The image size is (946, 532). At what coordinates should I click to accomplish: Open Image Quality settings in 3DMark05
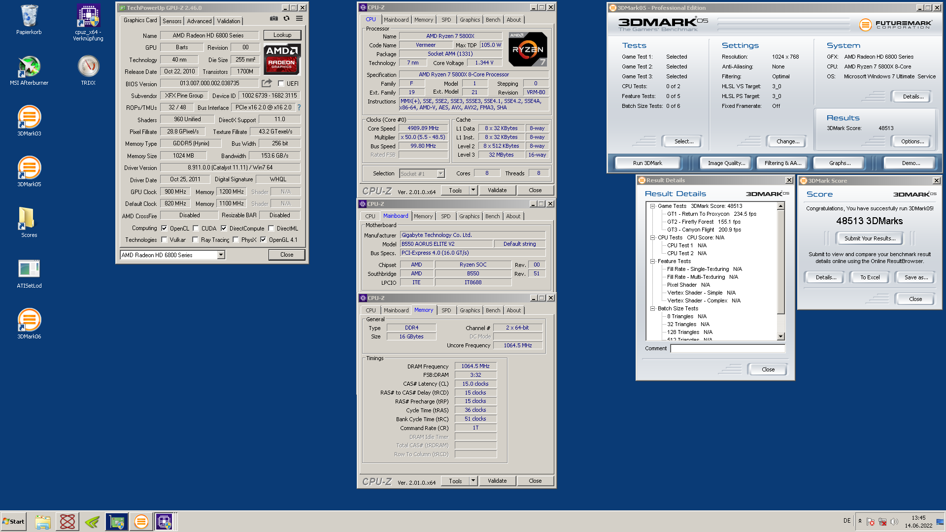[726, 163]
